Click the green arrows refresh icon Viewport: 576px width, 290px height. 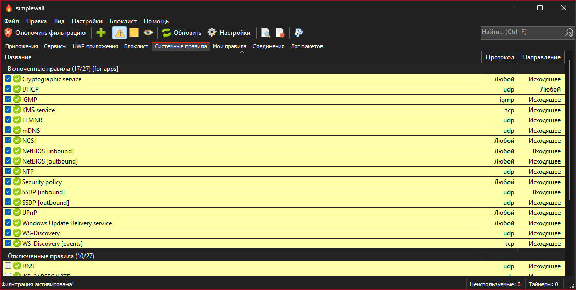pos(166,32)
